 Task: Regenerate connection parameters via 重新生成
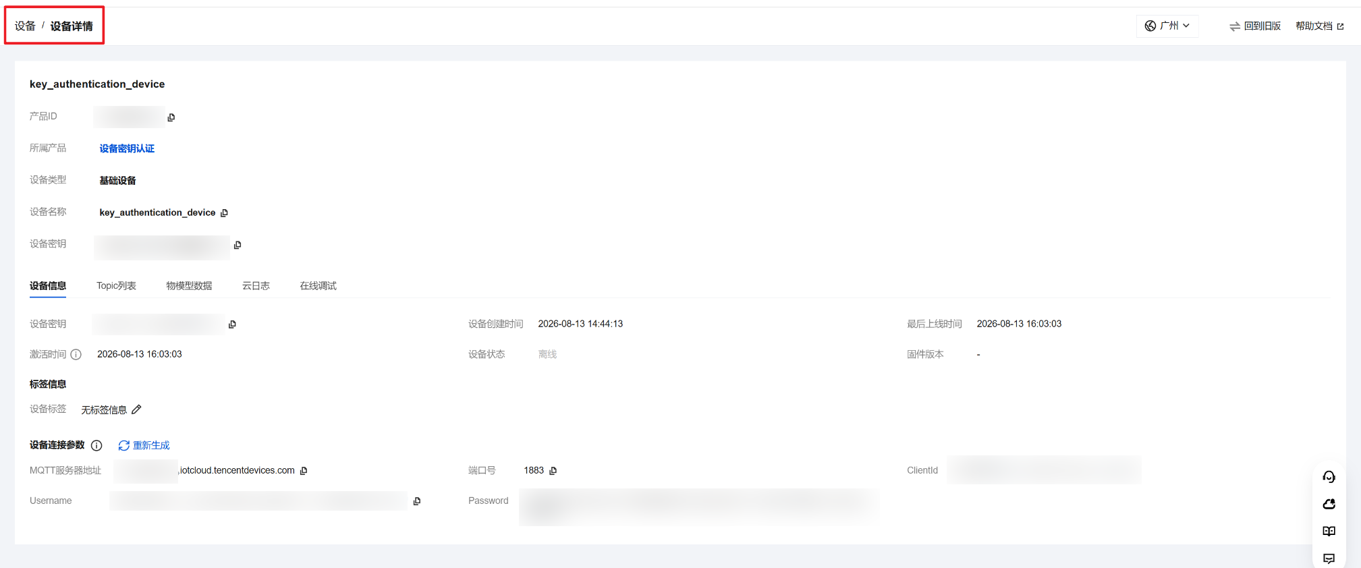tap(144, 445)
